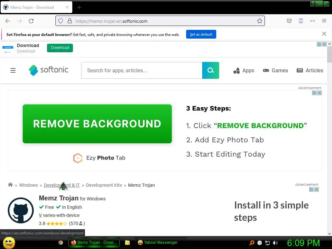Image resolution: width=332 pixels, height=249 pixels.
Task: Open network status tray icon
Action: [x=267, y=243]
